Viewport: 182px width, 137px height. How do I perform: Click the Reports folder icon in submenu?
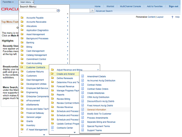[x=52, y=94]
